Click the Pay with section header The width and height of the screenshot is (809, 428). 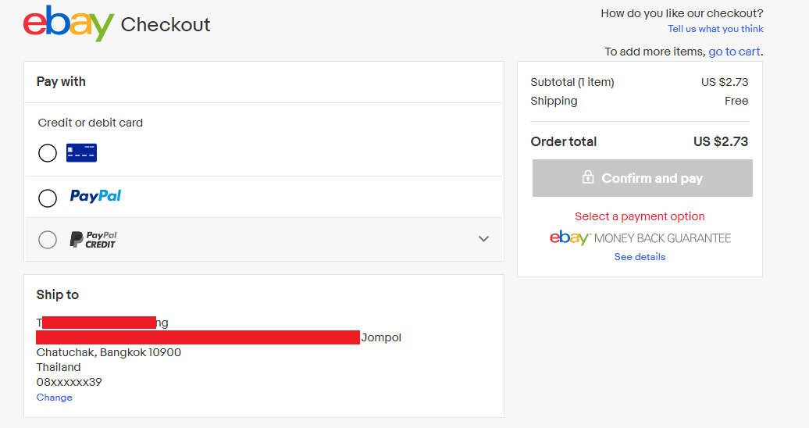pos(61,81)
